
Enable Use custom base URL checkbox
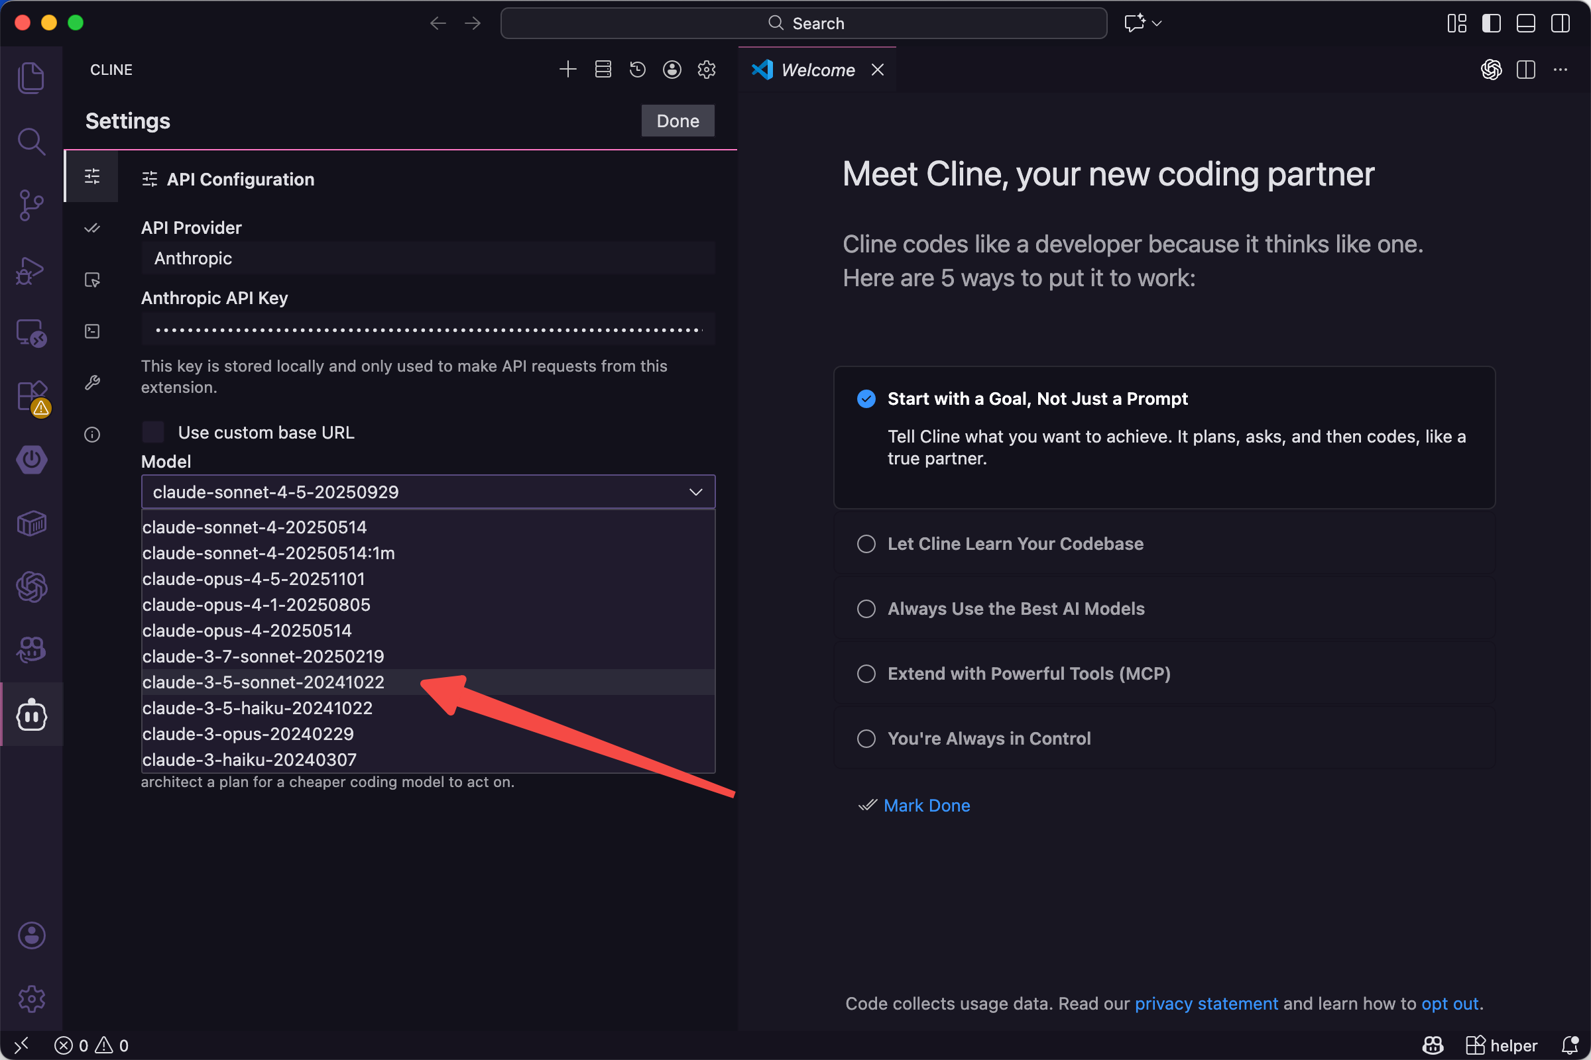click(x=153, y=432)
